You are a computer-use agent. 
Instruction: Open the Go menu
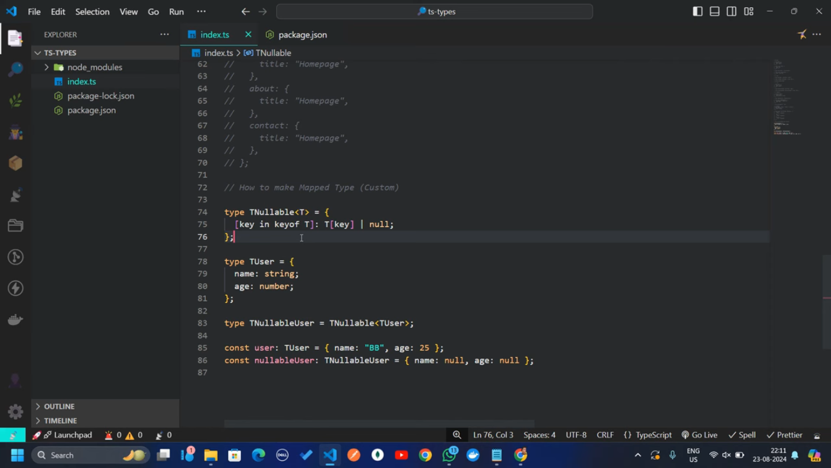point(153,11)
